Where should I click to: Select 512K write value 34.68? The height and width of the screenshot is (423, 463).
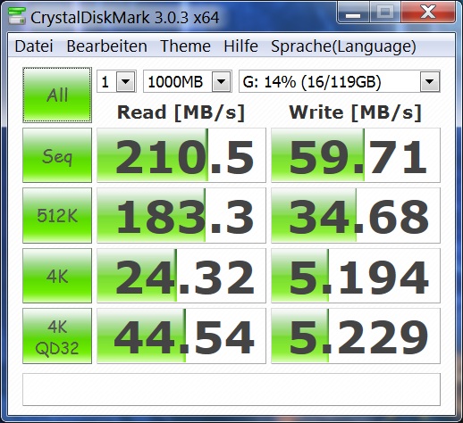coord(356,215)
